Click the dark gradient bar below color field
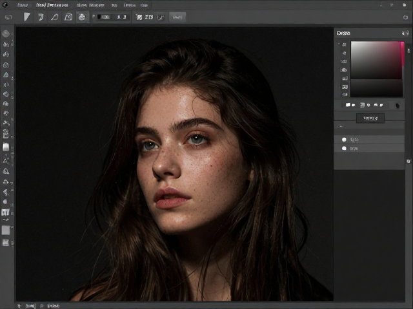This screenshot has width=413, height=309. coord(376,89)
